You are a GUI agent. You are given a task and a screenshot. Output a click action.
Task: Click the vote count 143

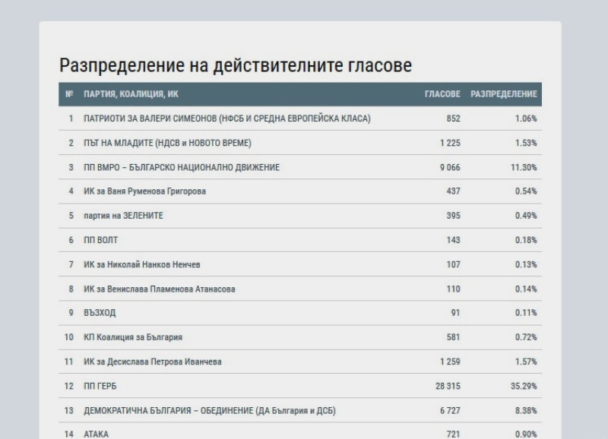tap(453, 240)
